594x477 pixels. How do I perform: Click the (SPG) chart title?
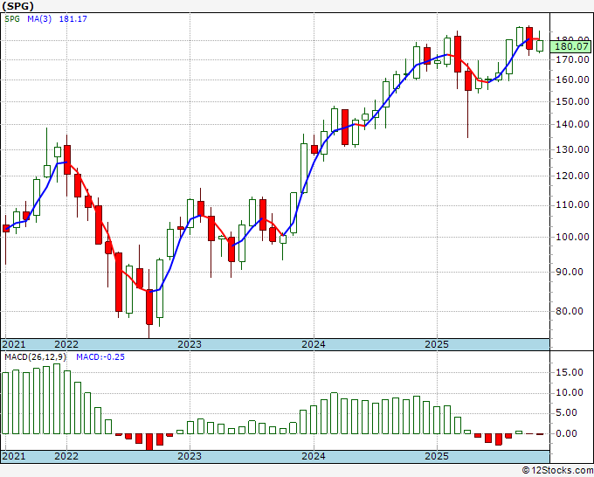click(x=17, y=6)
